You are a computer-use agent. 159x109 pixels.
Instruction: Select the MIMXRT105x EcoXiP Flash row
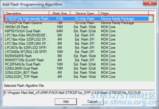click(x=77, y=60)
